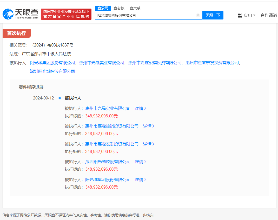278x220 pixels.
Task: Open 详情 for 深圳阳光城控股有限公司
Action: pos(140,162)
